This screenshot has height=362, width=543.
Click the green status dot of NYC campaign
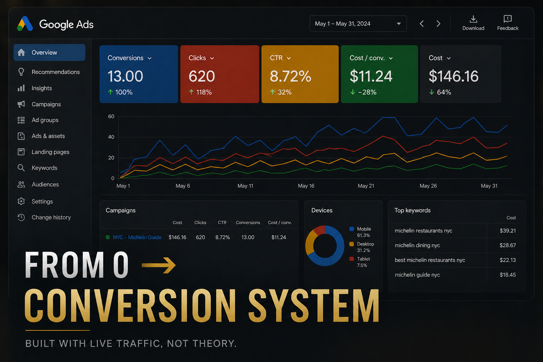(x=108, y=237)
